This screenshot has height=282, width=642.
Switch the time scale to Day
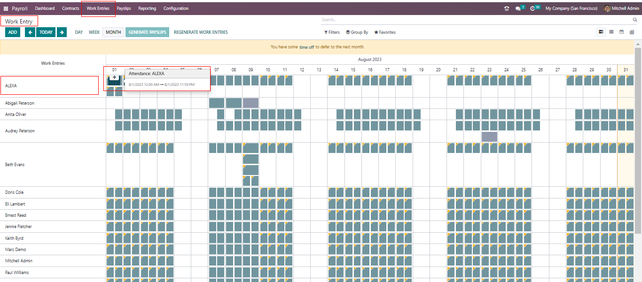pos(79,32)
